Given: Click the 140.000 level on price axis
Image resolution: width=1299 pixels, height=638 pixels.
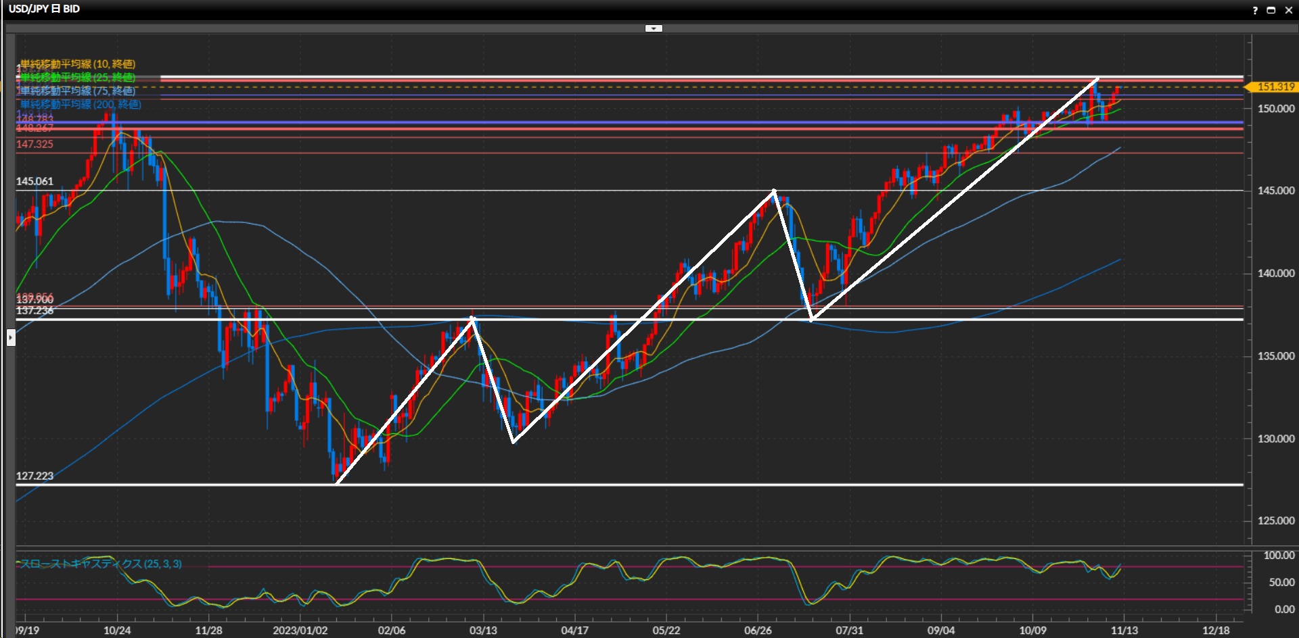Looking at the screenshot, I should tap(1275, 273).
